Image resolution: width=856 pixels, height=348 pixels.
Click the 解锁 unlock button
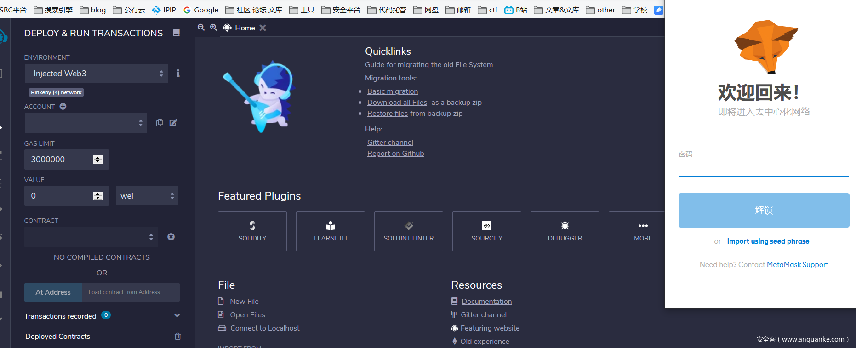764,210
